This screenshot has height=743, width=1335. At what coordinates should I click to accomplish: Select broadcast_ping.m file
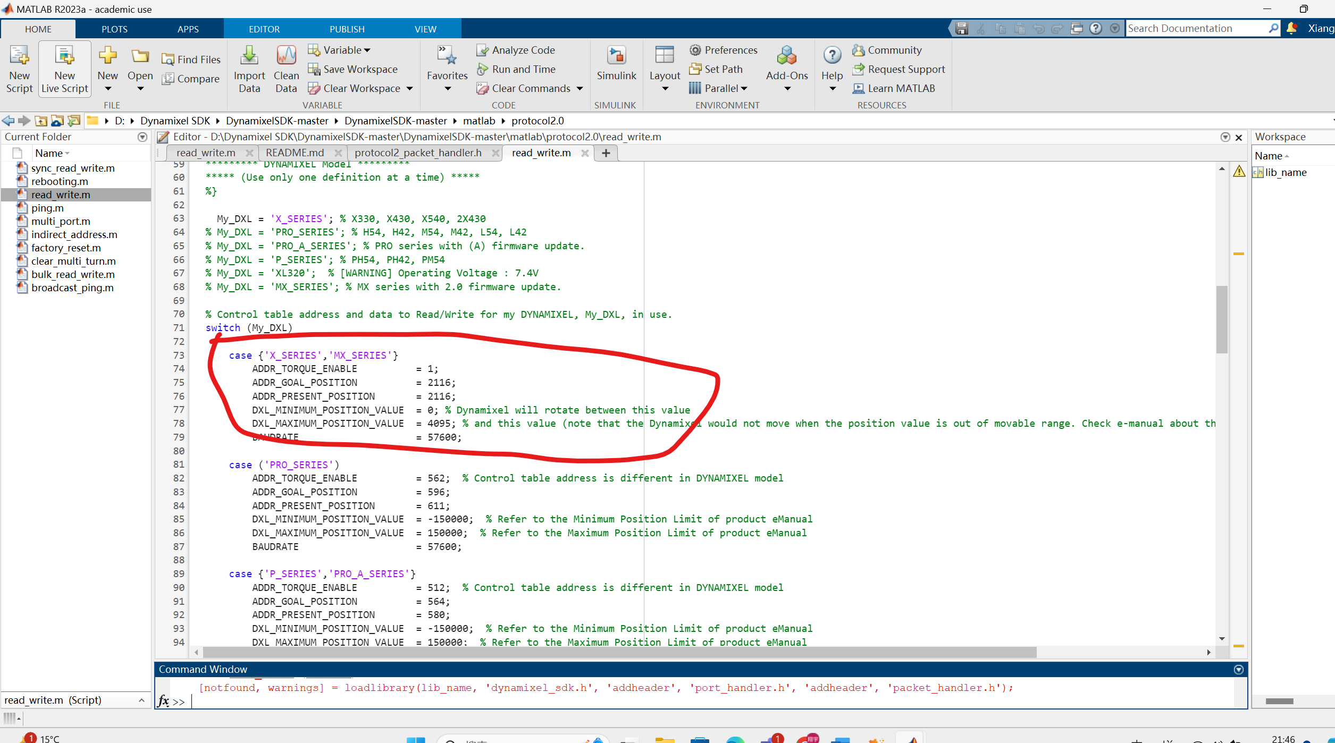72,288
